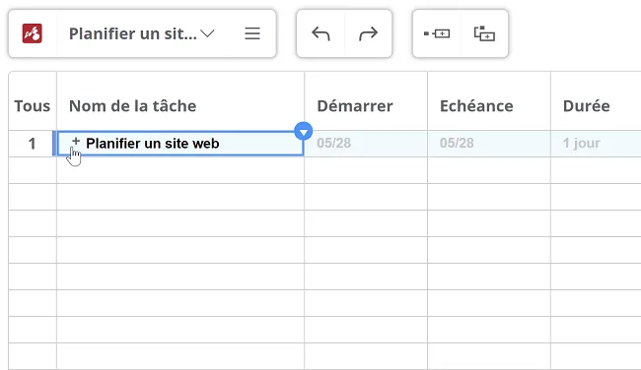The image size is (641, 370).
Task: Select row number 1
Action: click(32, 144)
